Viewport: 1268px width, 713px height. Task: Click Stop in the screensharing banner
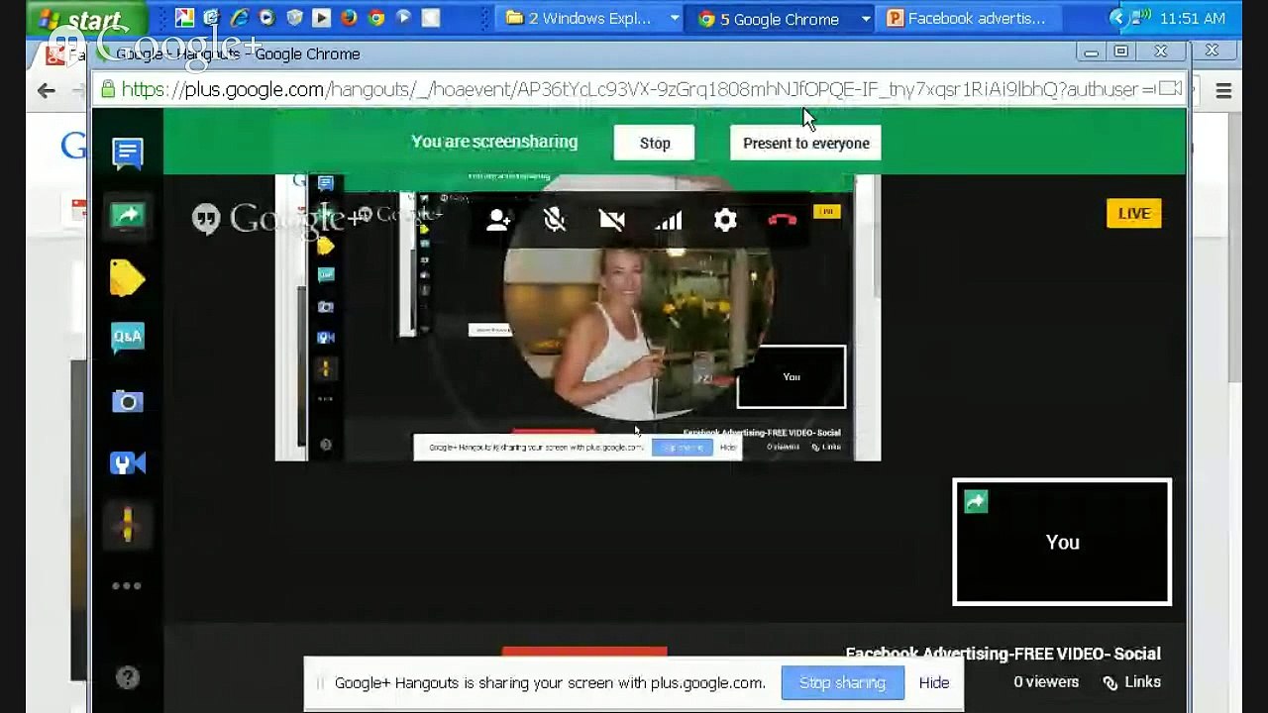654,143
